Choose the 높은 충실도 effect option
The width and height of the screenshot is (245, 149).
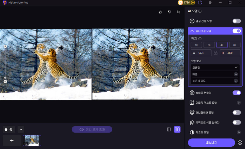click(215, 81)
